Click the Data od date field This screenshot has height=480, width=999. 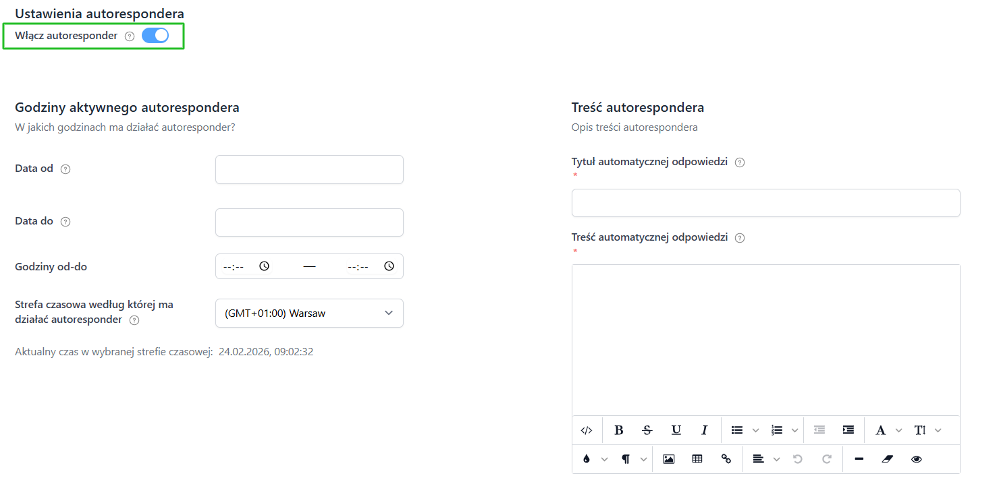[309, 170]
